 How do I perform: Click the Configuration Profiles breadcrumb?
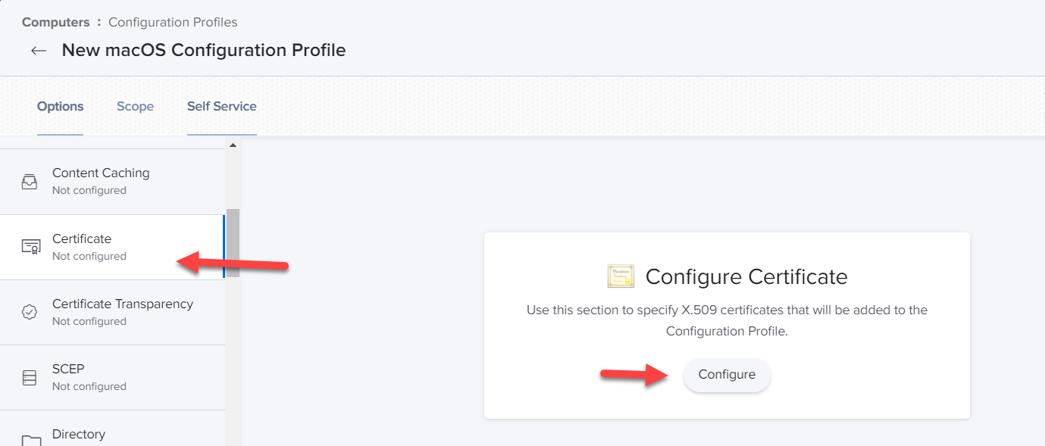click(x=173, y=22)
